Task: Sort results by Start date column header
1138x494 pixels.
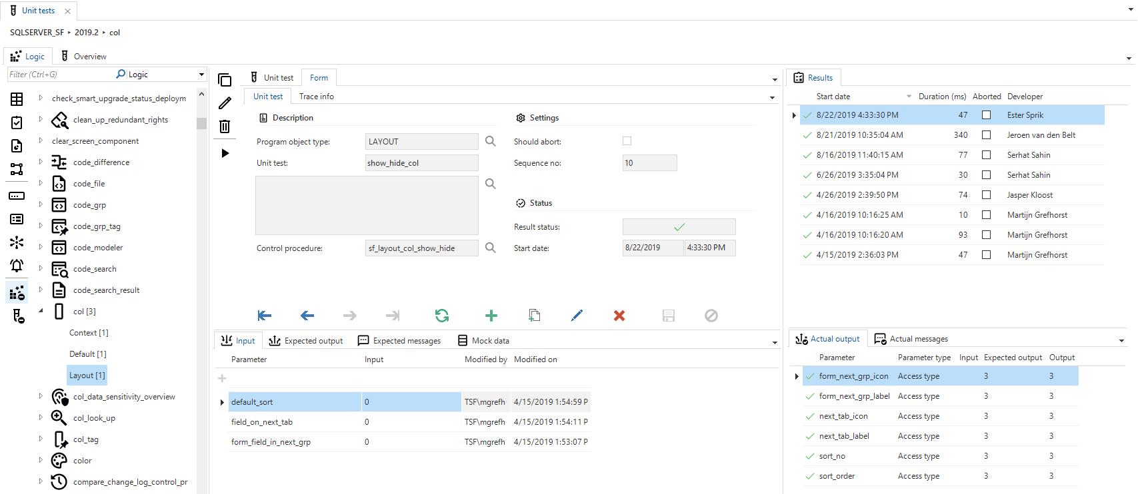Action: coord(833,97)
